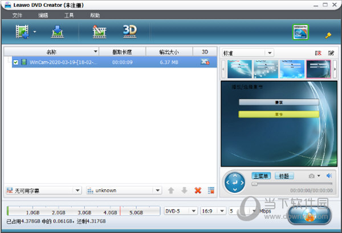Click the Add Video toolbar icon

pos(23,32)
